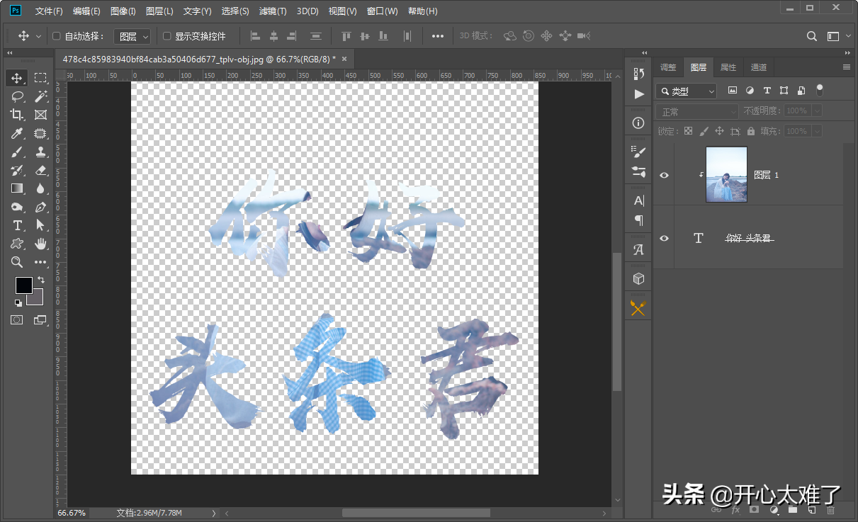
Task: Check the 显示变换控件 option
Action: (167, 36)
